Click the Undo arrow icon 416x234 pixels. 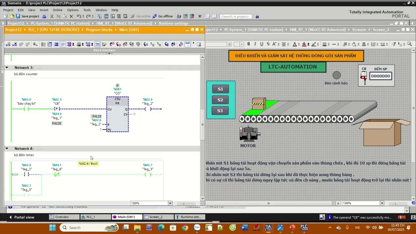click(x=79, y=16)
